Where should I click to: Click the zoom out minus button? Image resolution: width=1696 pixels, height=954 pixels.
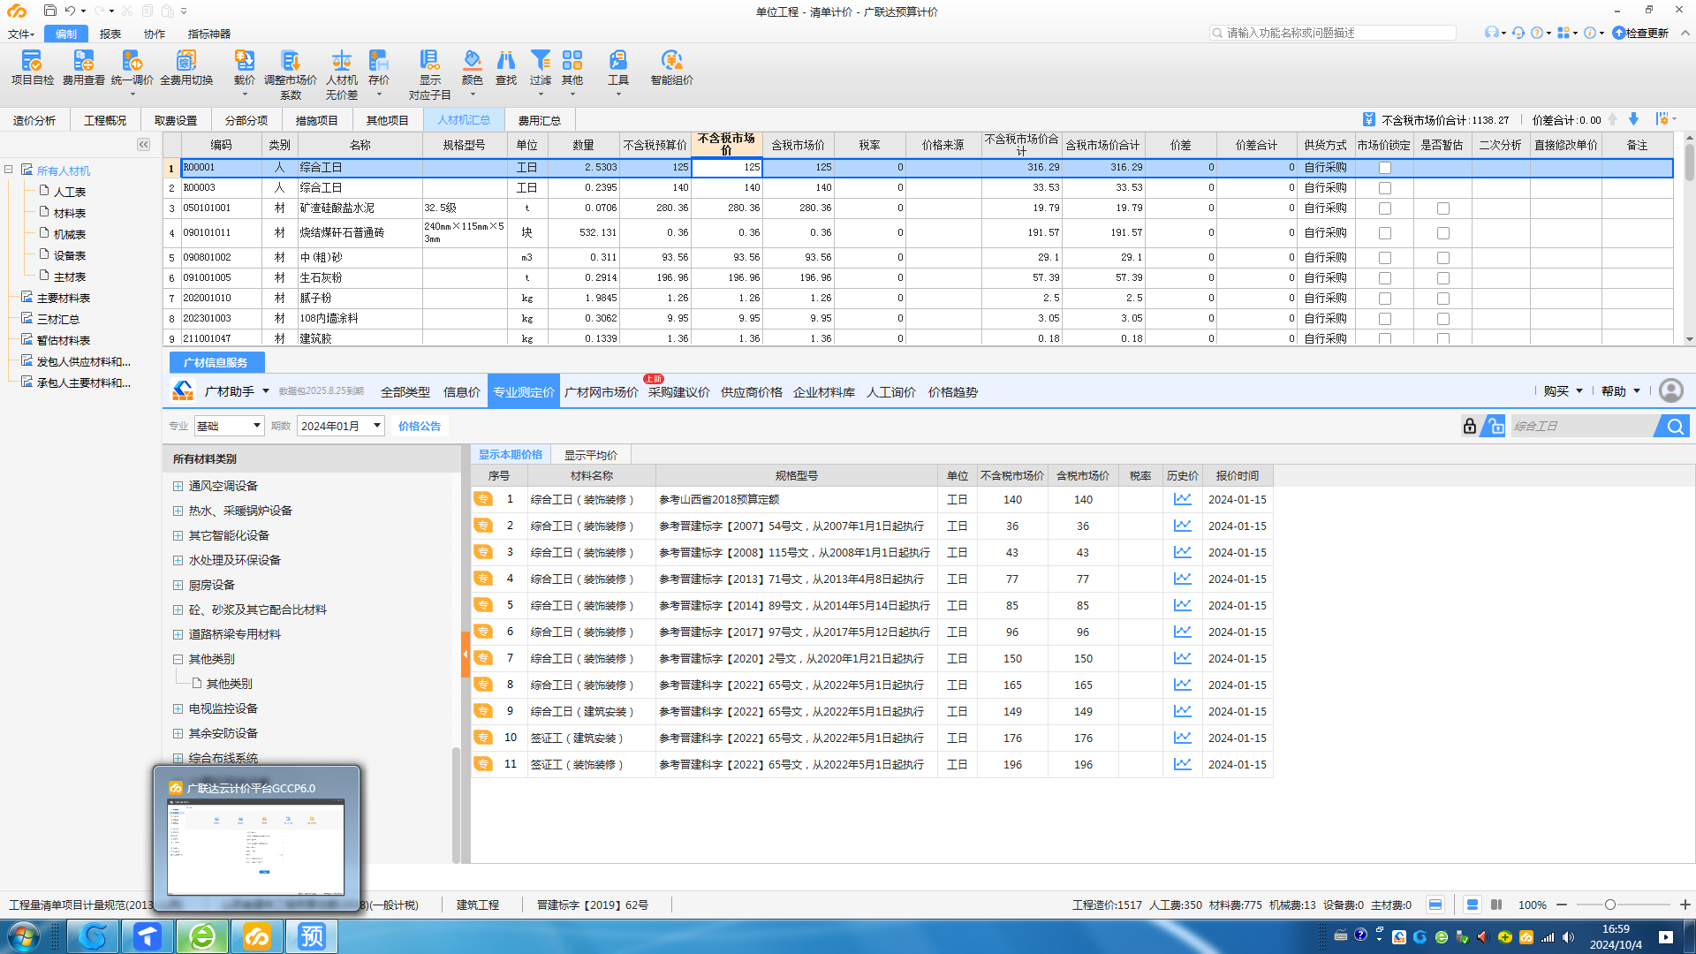1562,905
